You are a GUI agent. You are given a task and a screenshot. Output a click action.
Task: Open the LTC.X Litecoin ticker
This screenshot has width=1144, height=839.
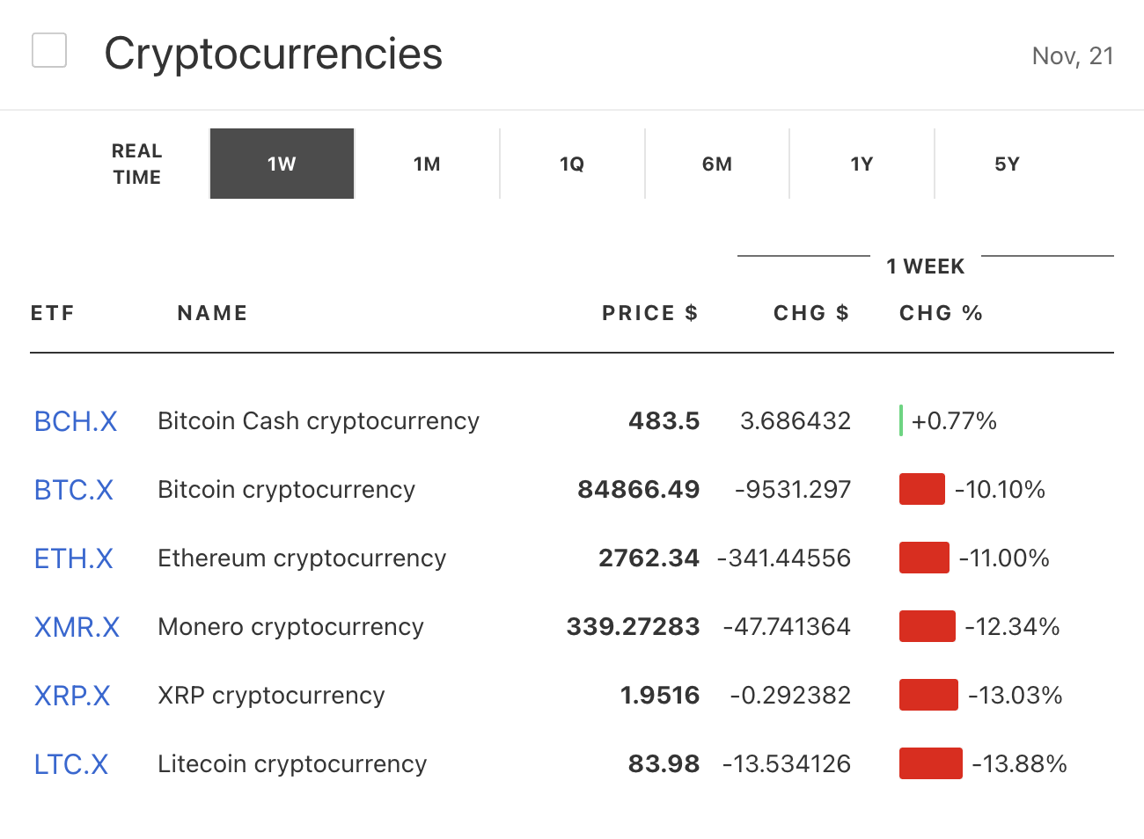click(71, 764)
